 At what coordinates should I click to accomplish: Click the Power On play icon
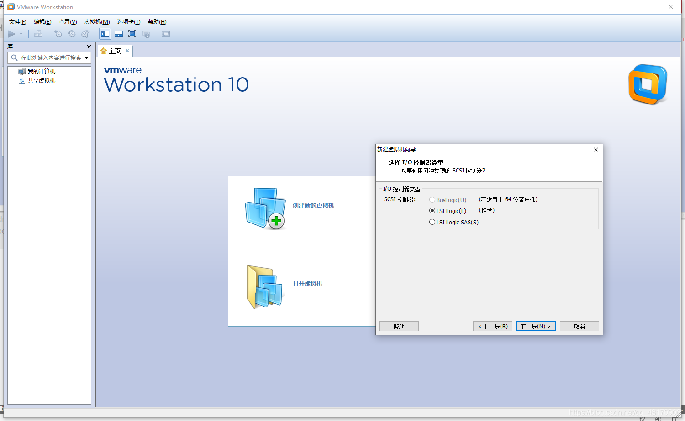pos(11,34)
